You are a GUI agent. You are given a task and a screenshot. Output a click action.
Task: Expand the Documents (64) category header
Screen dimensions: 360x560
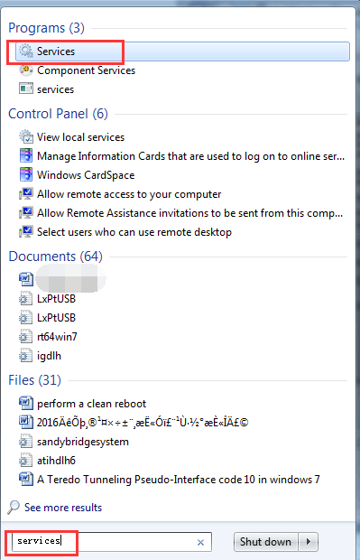tap(56, 257)
